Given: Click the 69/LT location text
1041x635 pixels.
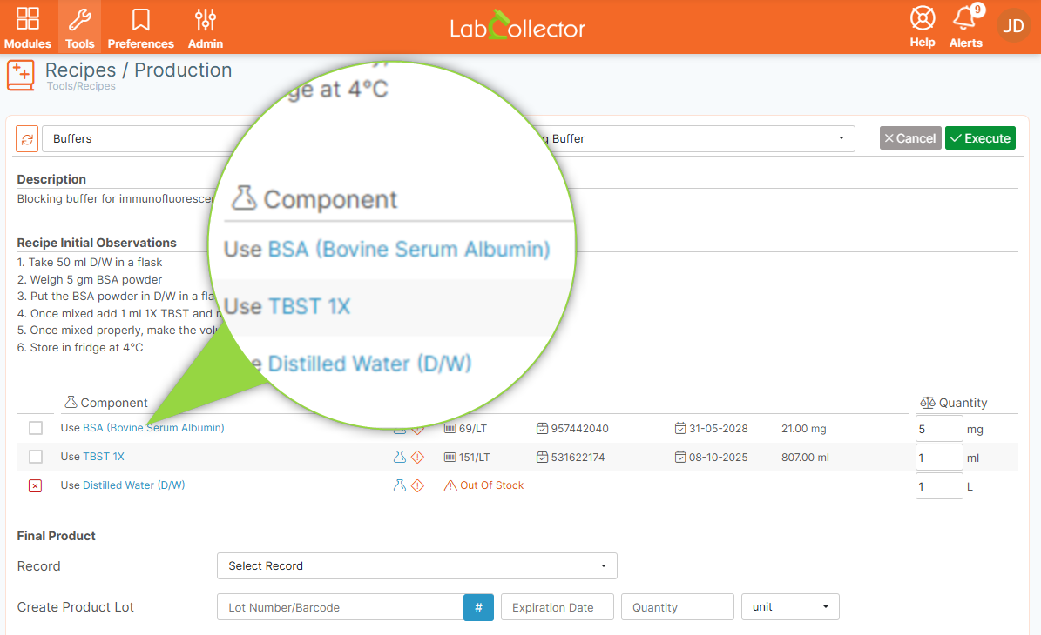Looking at the screenshot, I should click(x=473, y=428).
